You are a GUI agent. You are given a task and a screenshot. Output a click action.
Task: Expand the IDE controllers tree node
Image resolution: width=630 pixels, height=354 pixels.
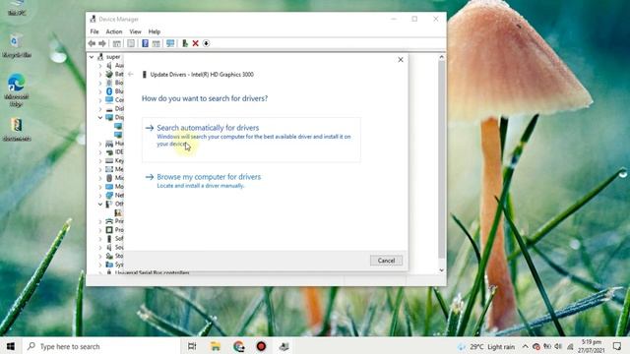100,152
